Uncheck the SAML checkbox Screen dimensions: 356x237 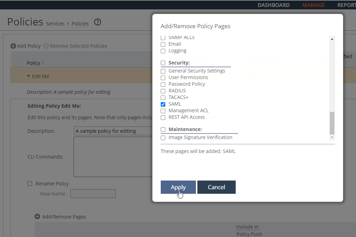point(163,104)
